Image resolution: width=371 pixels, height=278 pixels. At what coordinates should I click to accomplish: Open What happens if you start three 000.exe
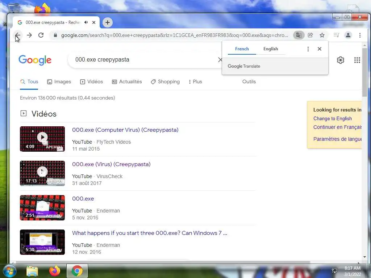(x=150, y=233)
